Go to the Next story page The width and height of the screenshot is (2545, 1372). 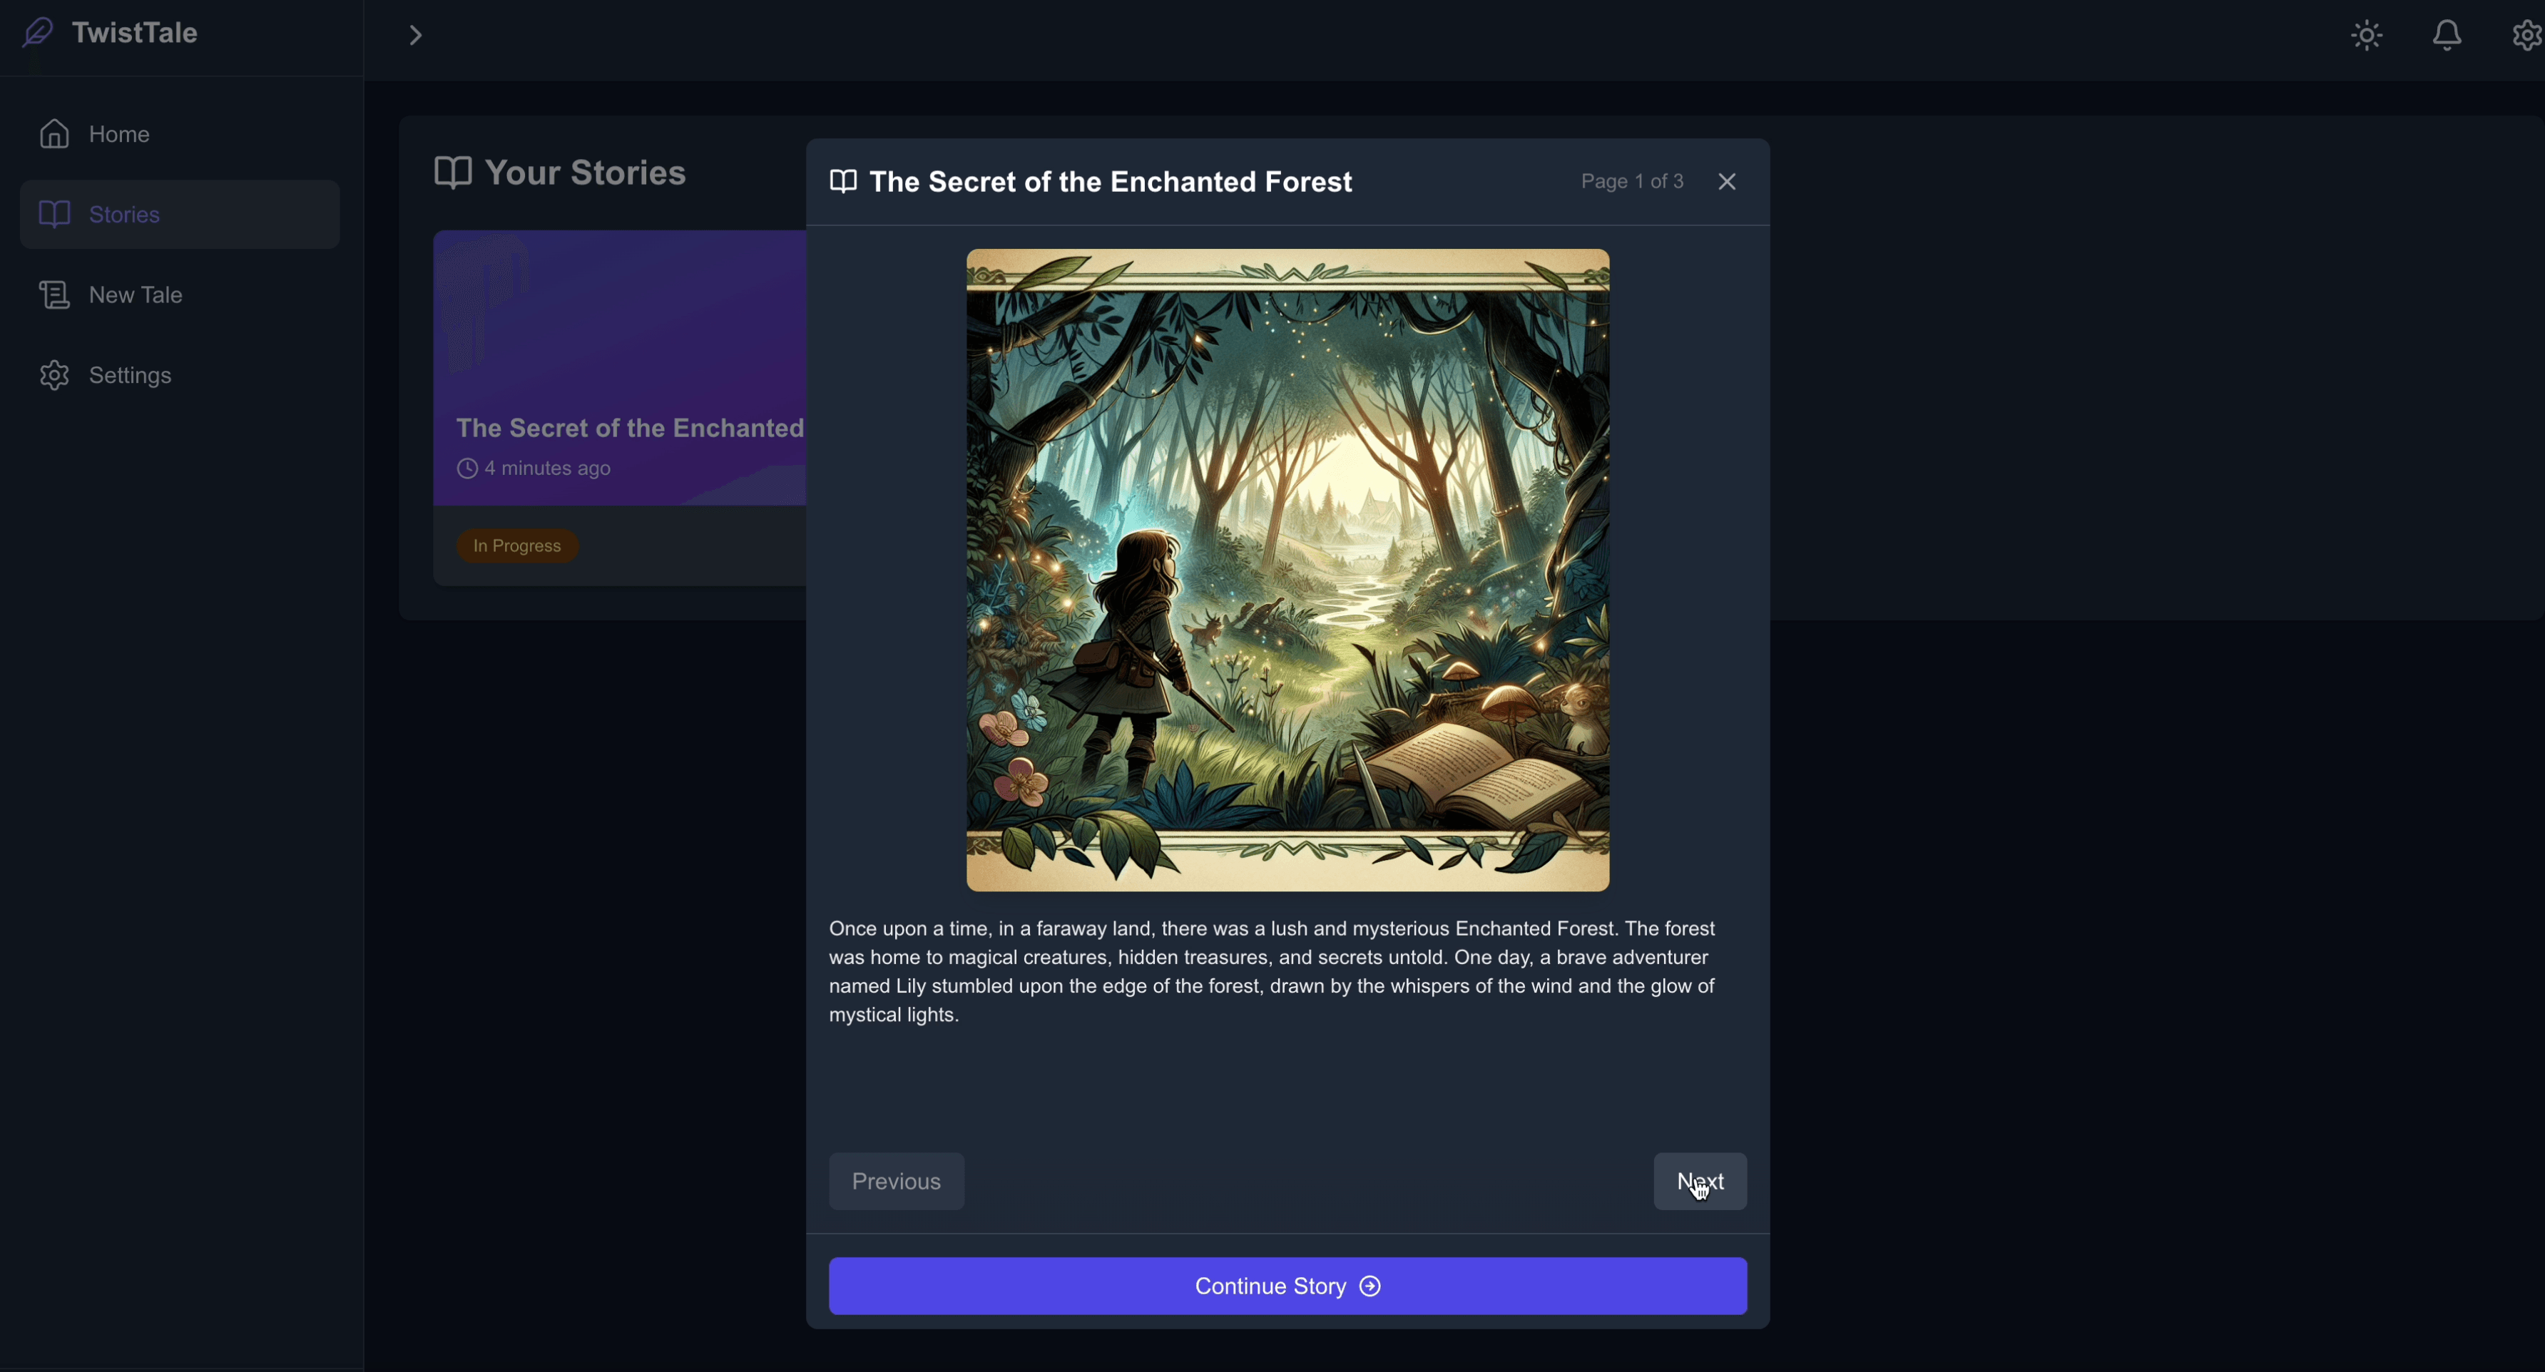point(1699,1182)
